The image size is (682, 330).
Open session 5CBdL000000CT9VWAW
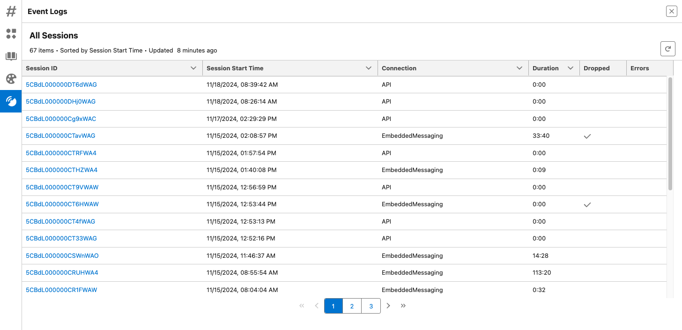click(x=62, y=187)
